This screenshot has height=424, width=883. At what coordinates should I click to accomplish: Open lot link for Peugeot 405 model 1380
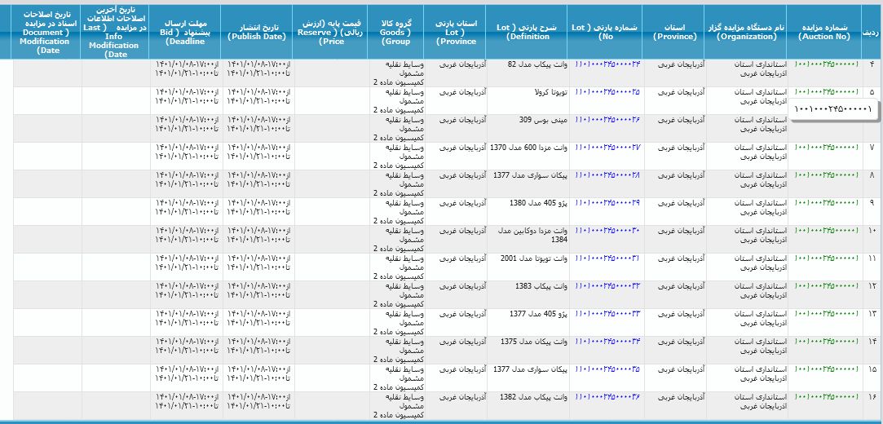(x=607, y=203)
